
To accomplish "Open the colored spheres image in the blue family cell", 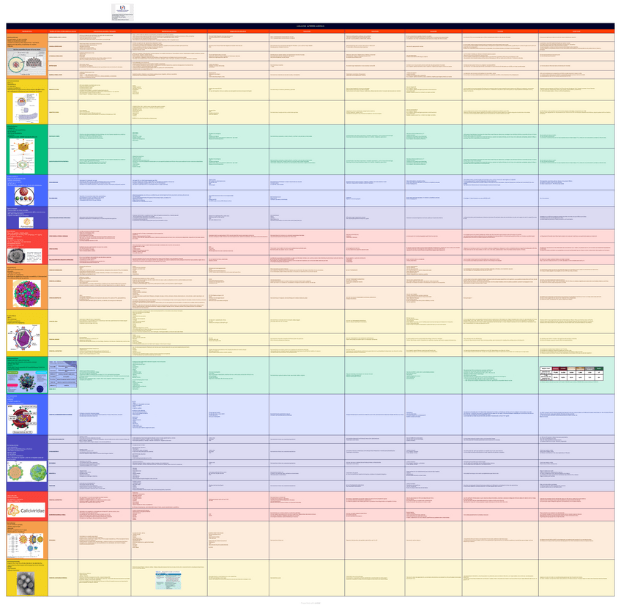I will click(24, 196).
